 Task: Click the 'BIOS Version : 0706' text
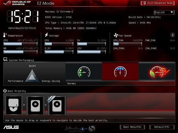(58, 17)
